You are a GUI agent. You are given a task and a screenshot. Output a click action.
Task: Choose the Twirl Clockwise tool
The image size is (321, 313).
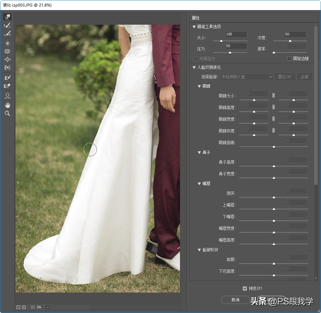click(7, 43)
